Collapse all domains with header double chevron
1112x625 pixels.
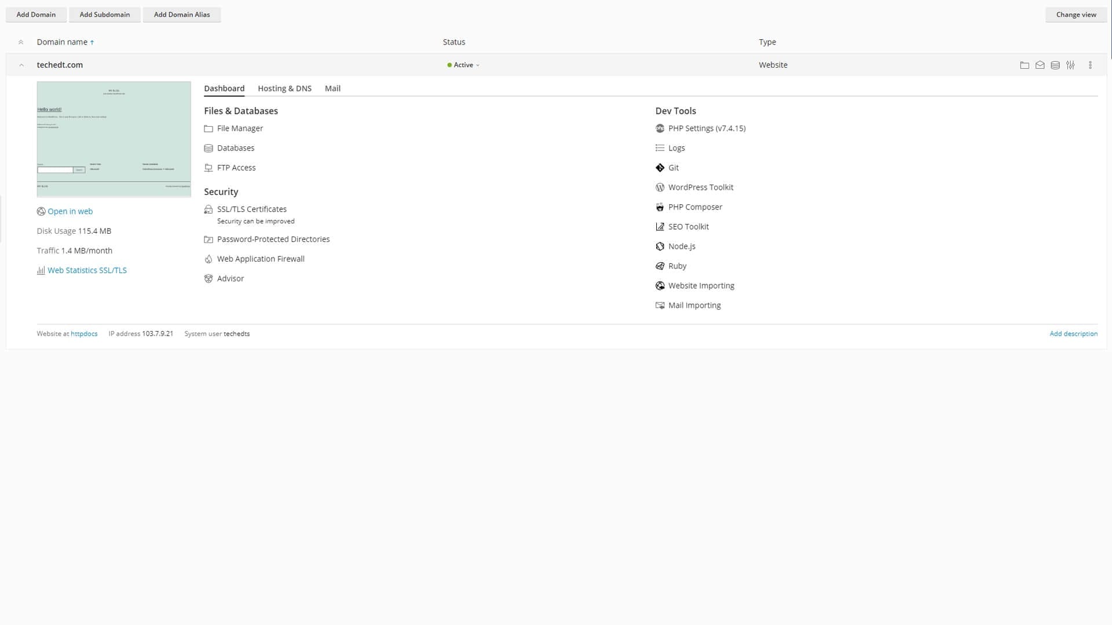(21, 42)
